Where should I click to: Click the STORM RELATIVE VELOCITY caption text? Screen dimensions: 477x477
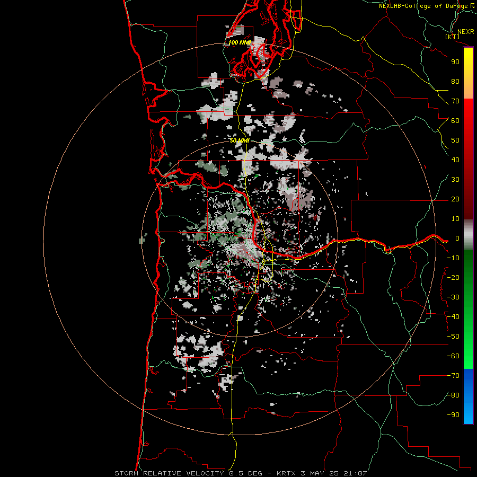(x=169, y=473)
